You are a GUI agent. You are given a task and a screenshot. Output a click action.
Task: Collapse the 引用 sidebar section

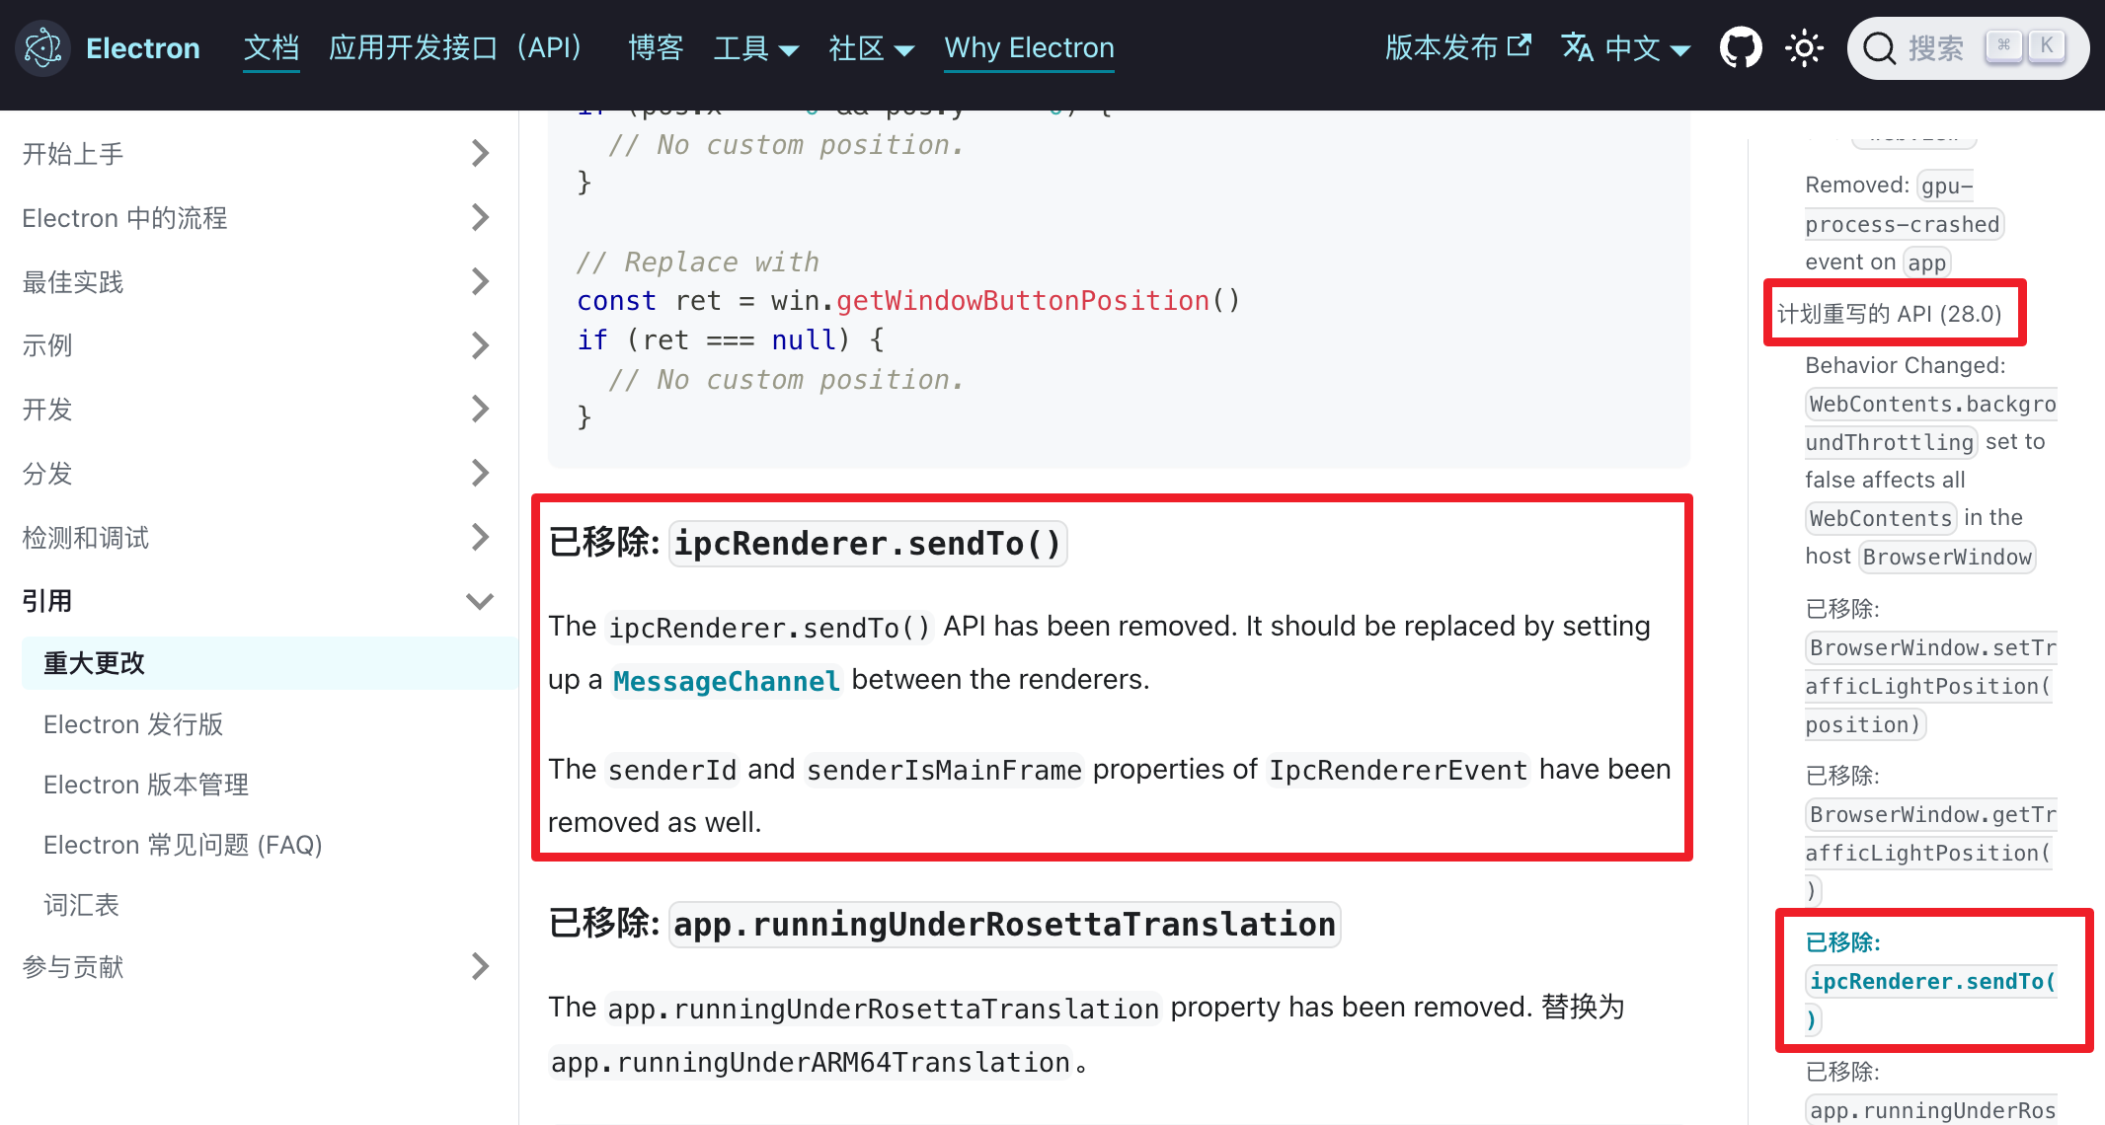pos(480,601)
